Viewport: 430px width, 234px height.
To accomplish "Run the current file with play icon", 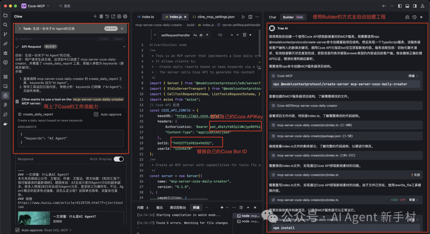I will coord(243,17).
